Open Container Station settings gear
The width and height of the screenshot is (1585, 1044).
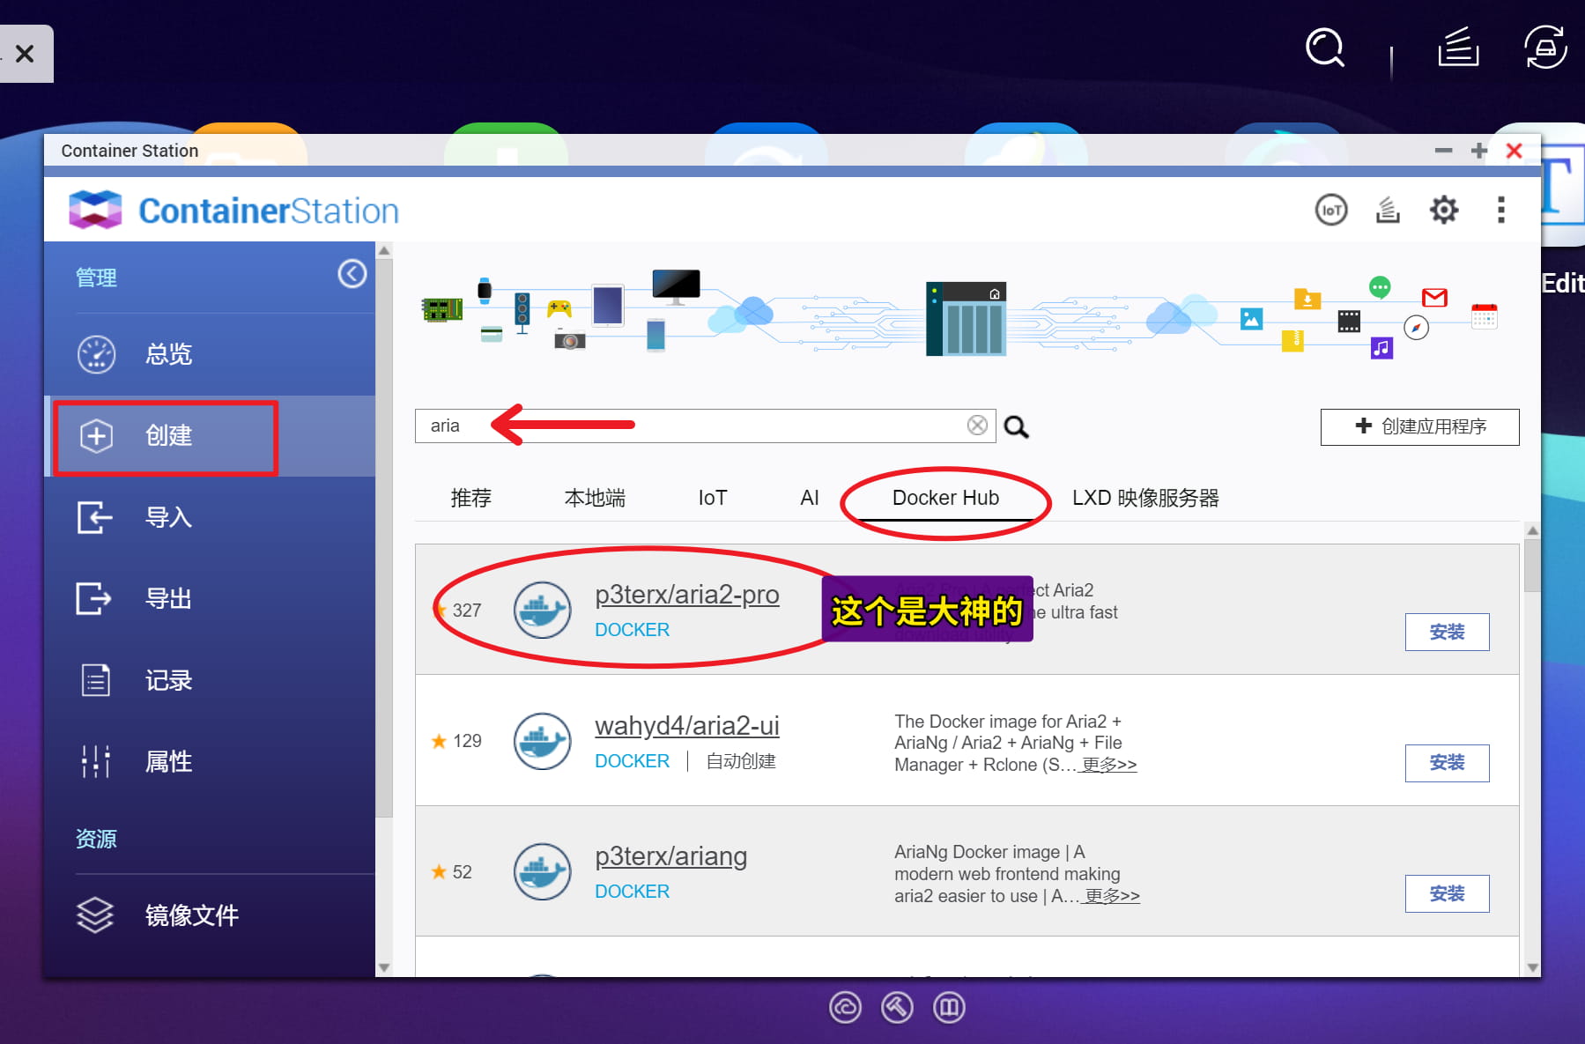coord(1443,210)
